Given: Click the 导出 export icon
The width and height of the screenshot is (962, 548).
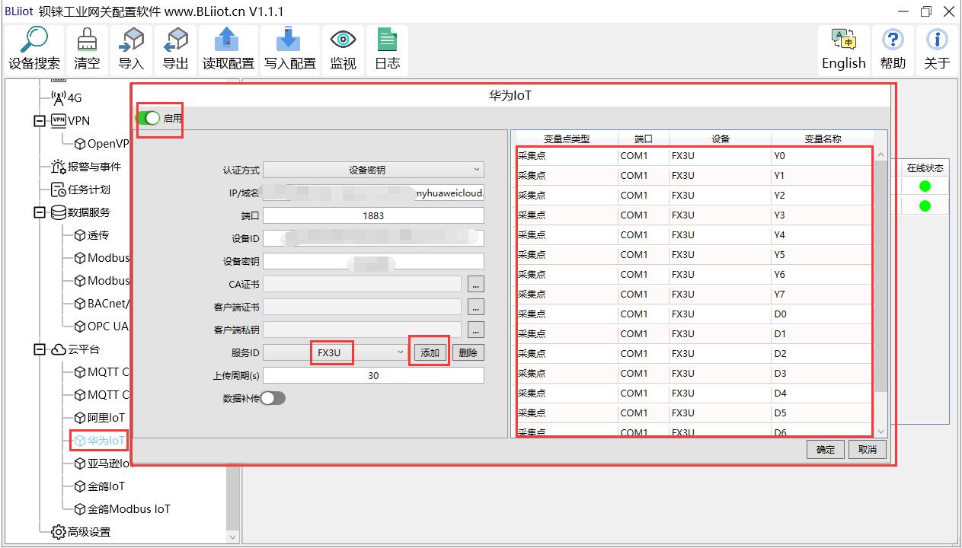Looking at the screenshot, I should 175,40.
